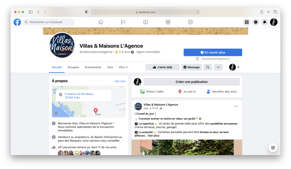Image resolution: width=291 pixels, height=169 pixels.
Task: Open the villasetmaisonslagence.fr website link
Action: coord(215,59)
